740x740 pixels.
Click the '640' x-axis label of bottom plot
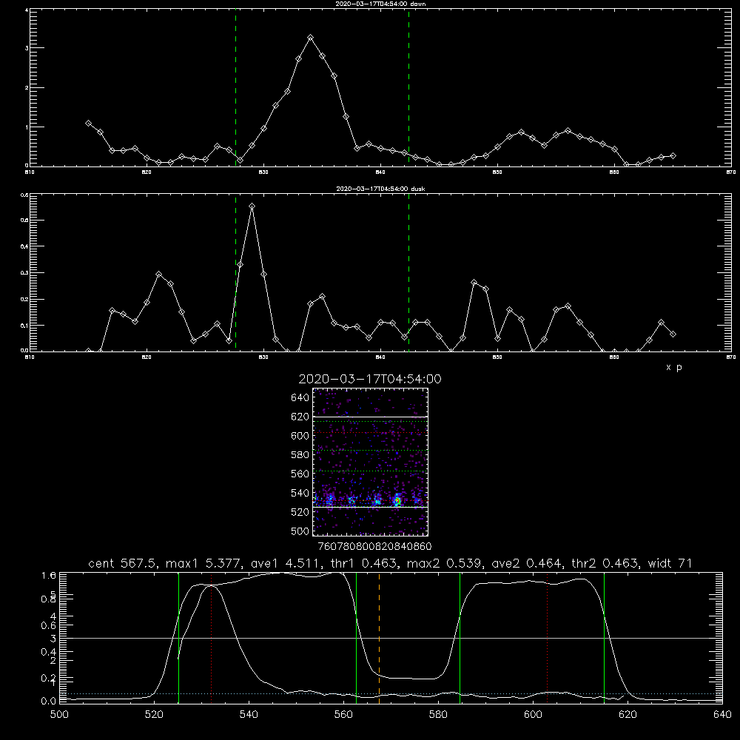pyautogui.click(x=722, y=715)
